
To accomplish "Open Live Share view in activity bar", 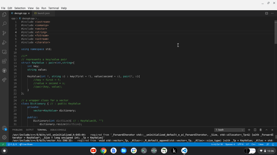I will point(4,80).
